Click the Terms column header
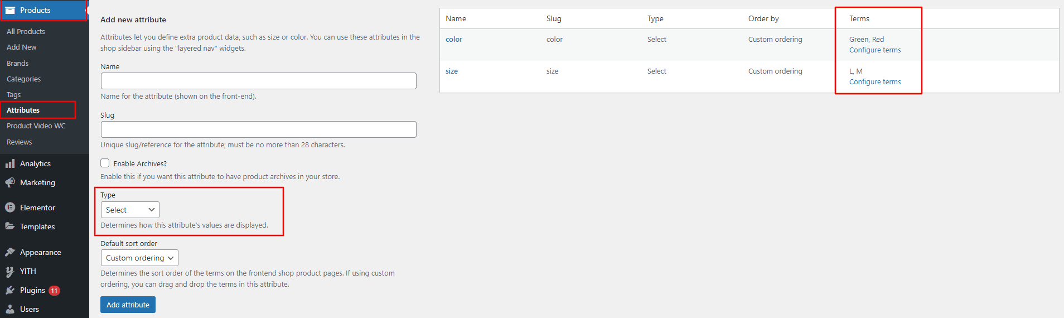Viewport: 1064px width, 318px height. pyautogui.click(x=859, y=18)
